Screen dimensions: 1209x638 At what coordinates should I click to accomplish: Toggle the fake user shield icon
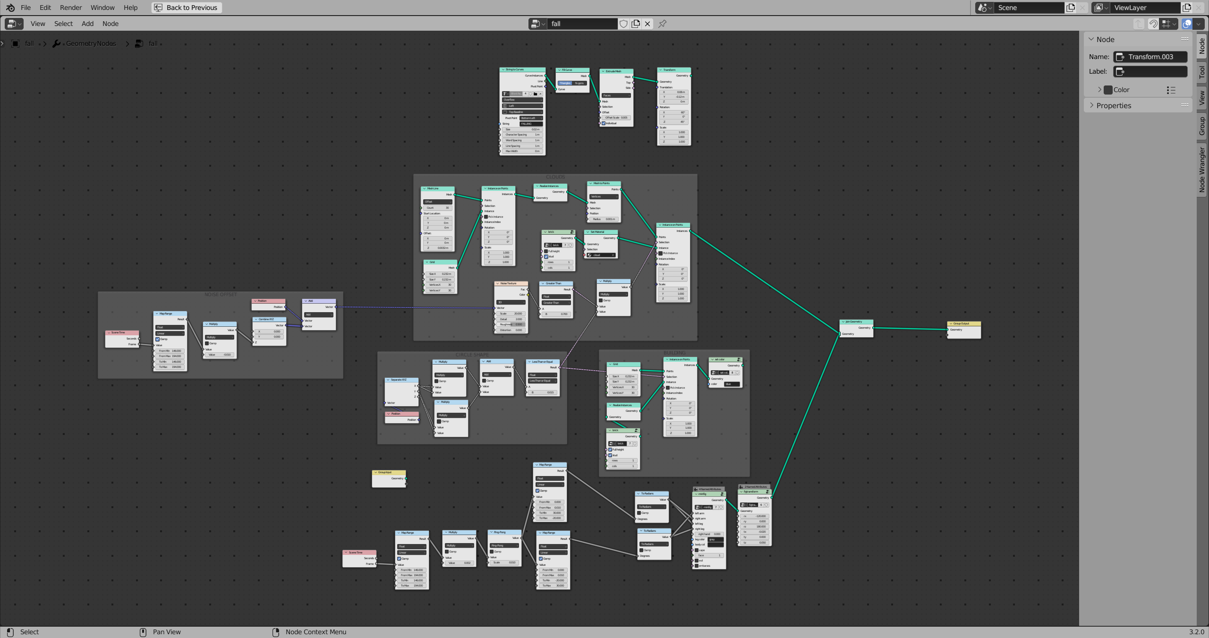(623, 24)
